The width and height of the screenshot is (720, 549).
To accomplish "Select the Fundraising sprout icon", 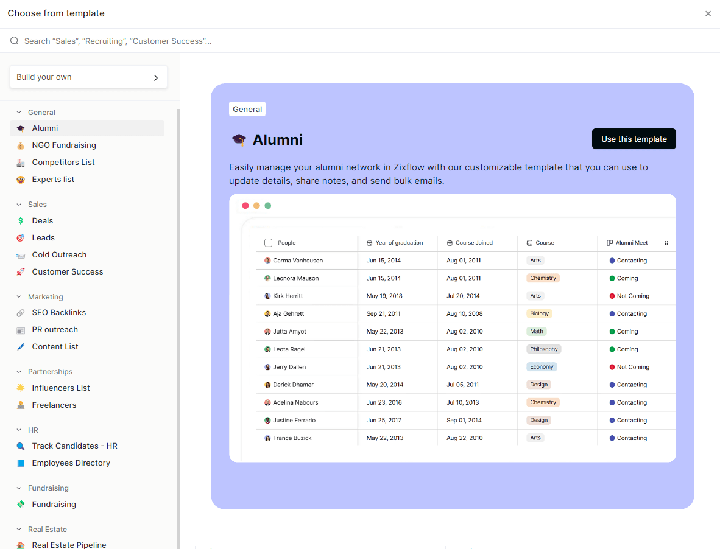I will pyautogui.click(x=19, y=504).
